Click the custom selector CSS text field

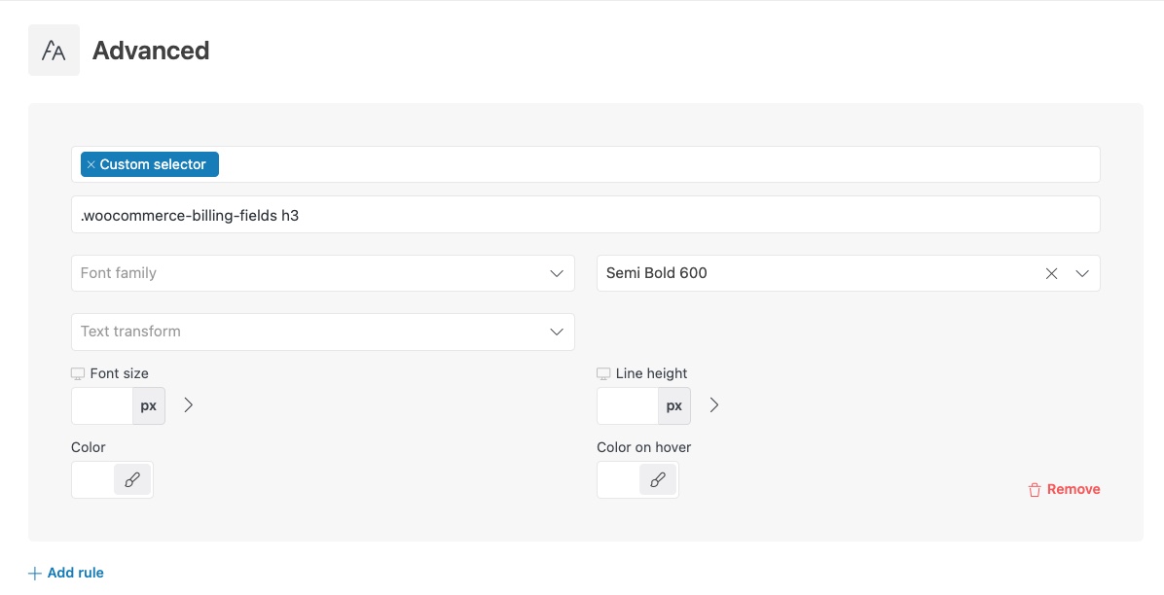[x=585, y=215]
